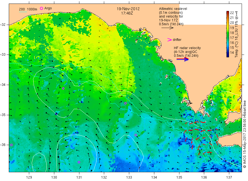Select Argo float marker near 35.7S 133.3E

click(x=136, y=135)
